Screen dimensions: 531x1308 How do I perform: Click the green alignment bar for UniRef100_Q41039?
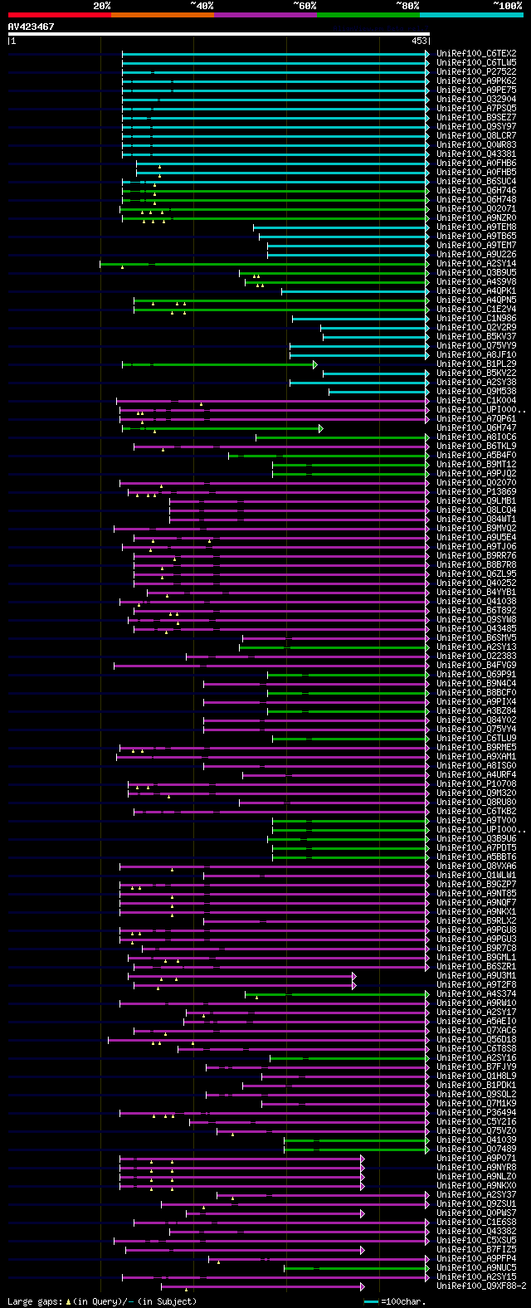357,1140
